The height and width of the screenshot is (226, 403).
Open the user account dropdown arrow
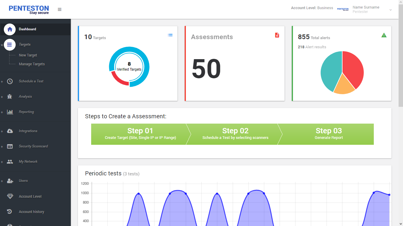point(391,10)
